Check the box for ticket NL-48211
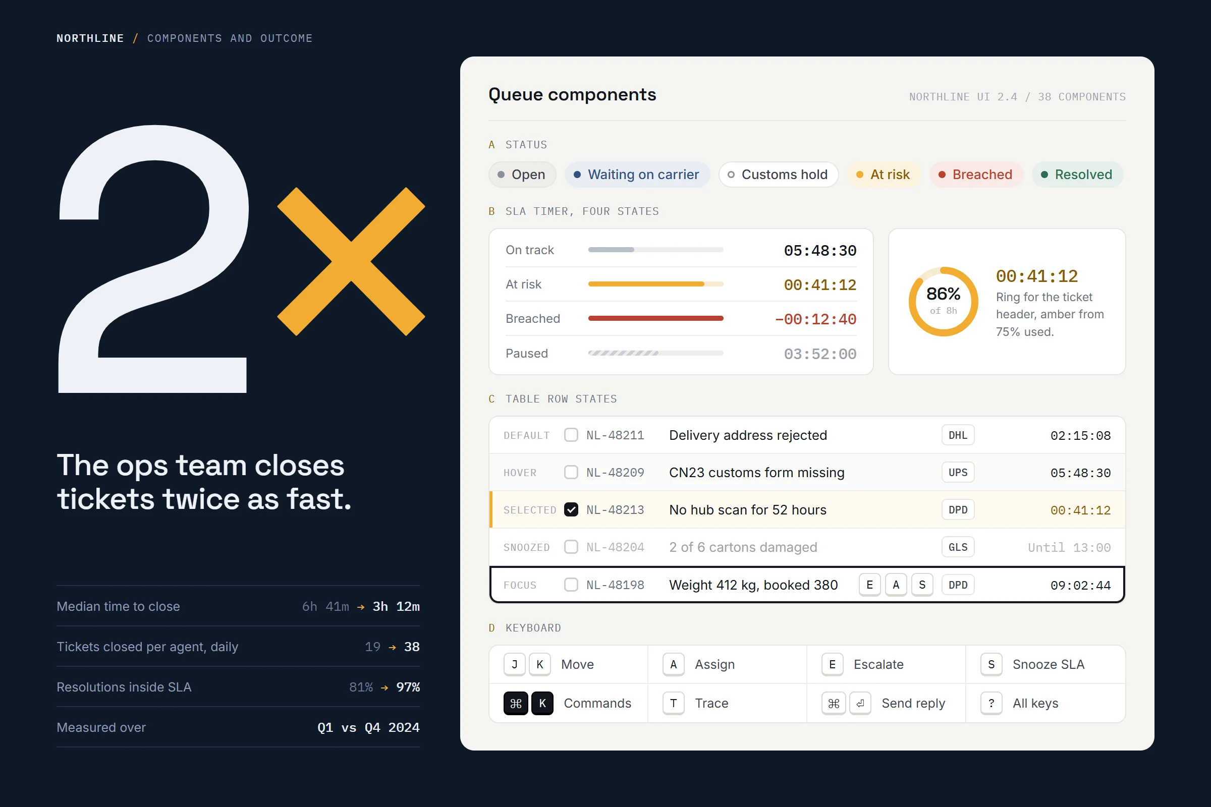Viewport: 1211px width, 807px height. [x=571, y=435]
